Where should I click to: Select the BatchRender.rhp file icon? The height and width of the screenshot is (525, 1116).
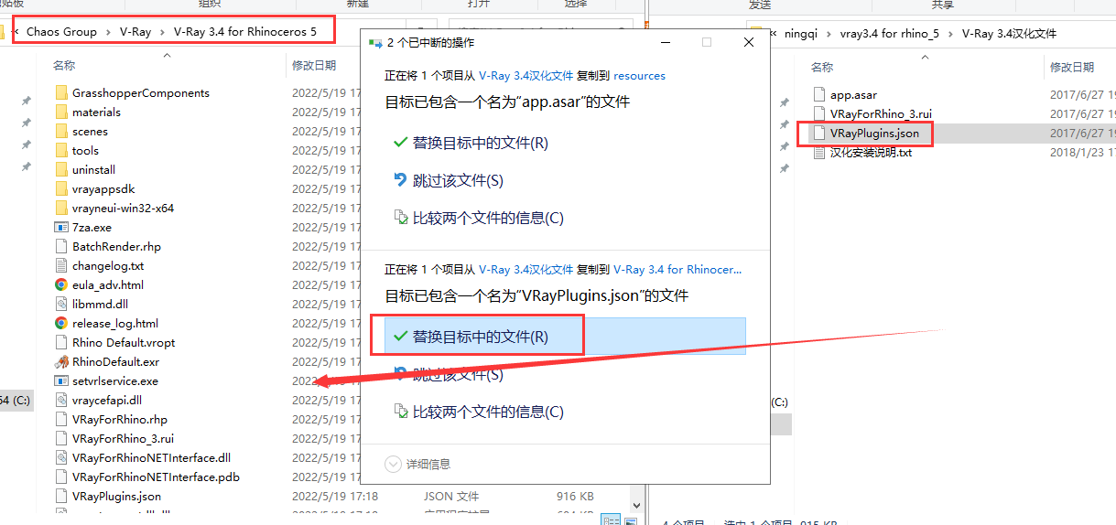61,246
